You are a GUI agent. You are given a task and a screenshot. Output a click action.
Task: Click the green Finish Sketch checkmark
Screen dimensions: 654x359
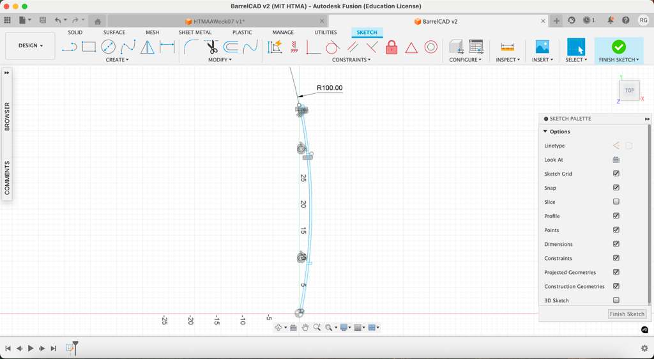point(618,47)
